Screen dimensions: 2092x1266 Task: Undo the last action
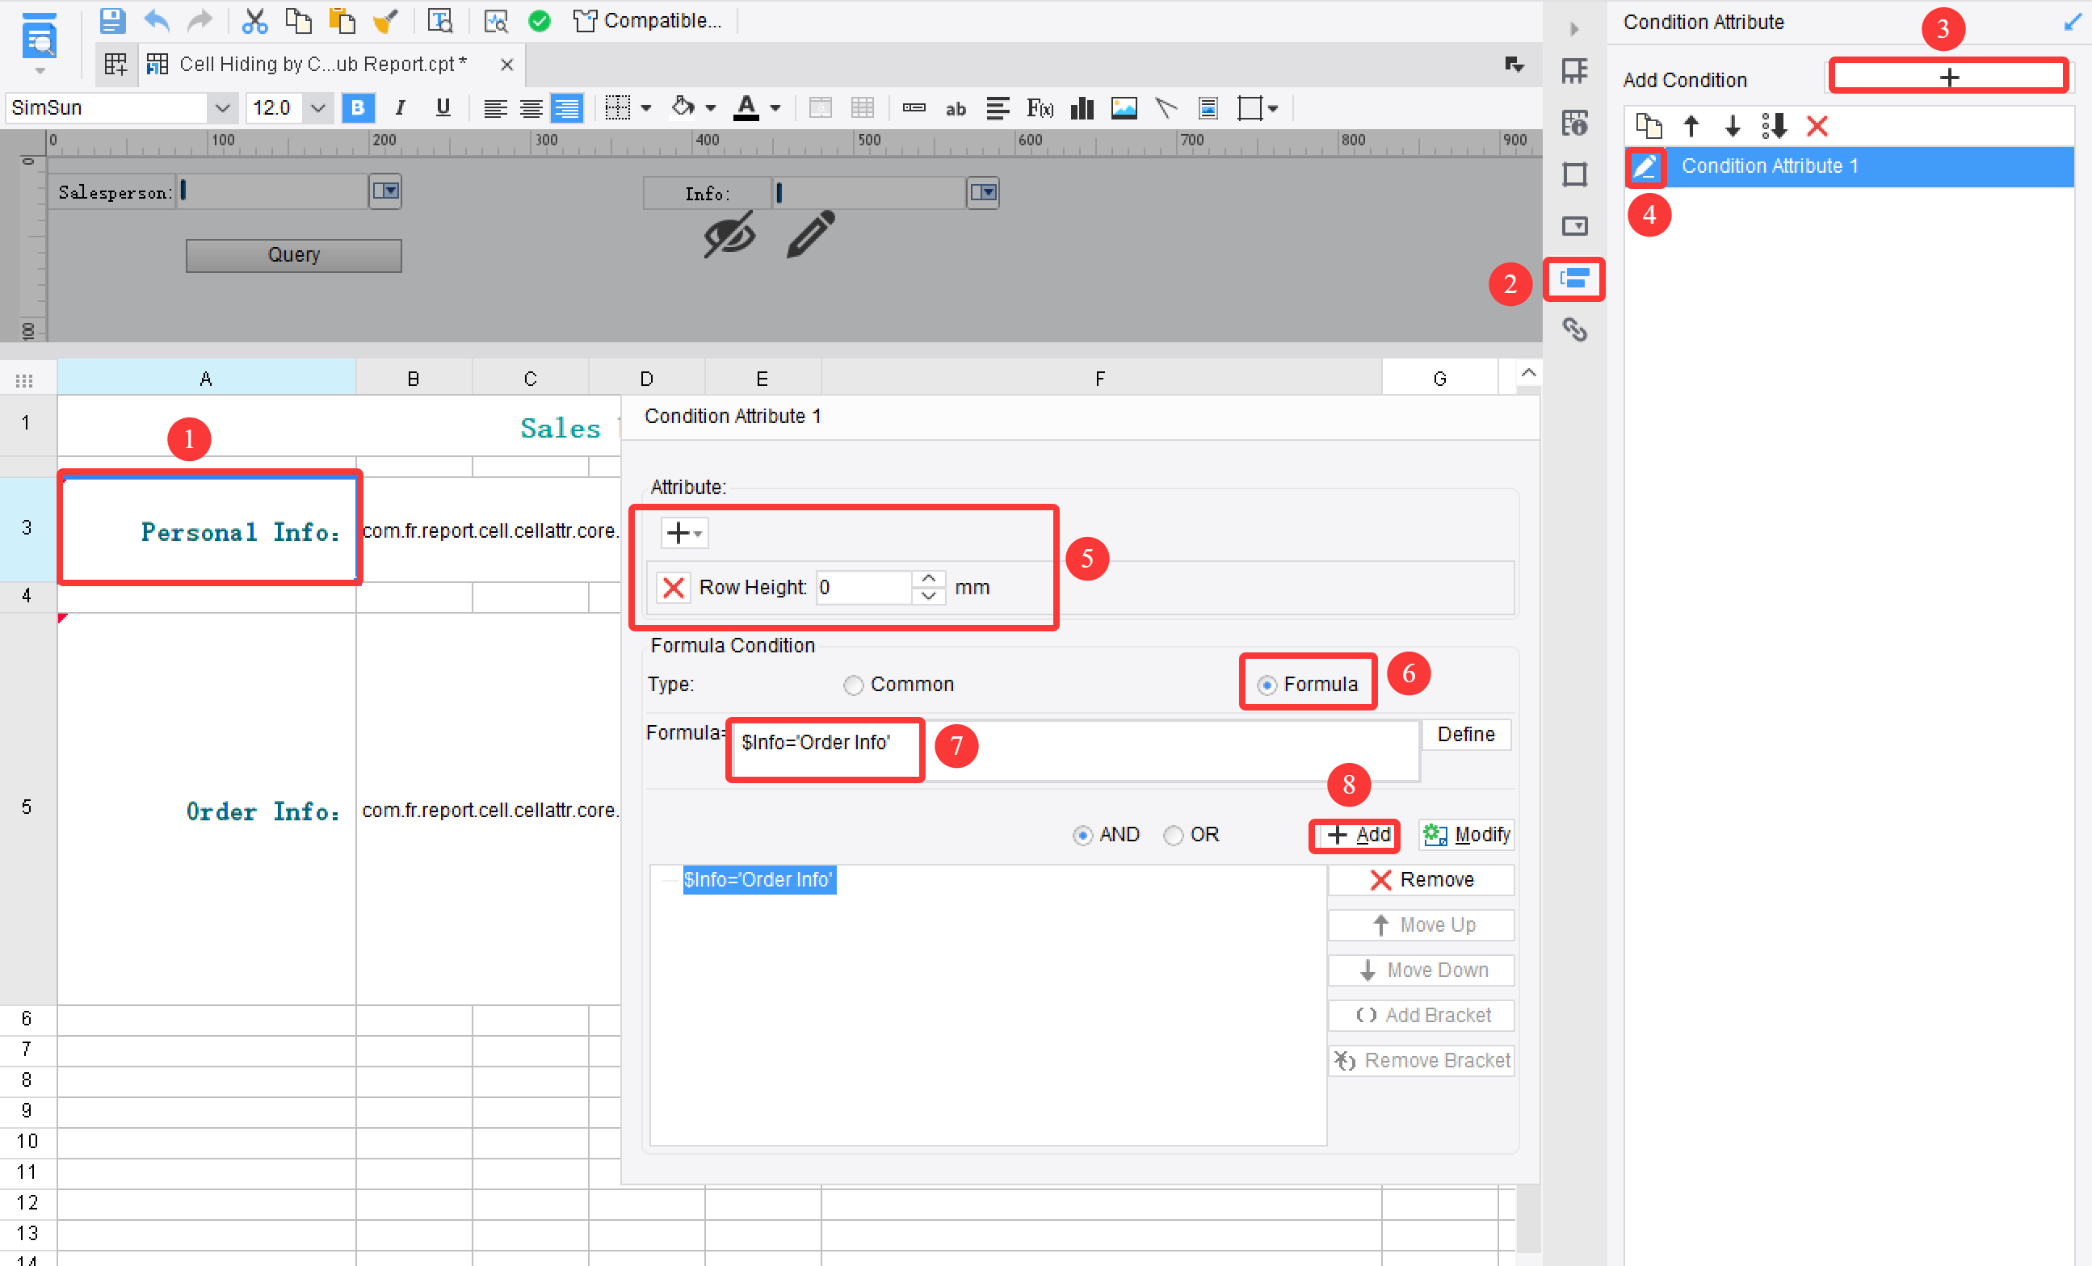[x=156, y=20]
